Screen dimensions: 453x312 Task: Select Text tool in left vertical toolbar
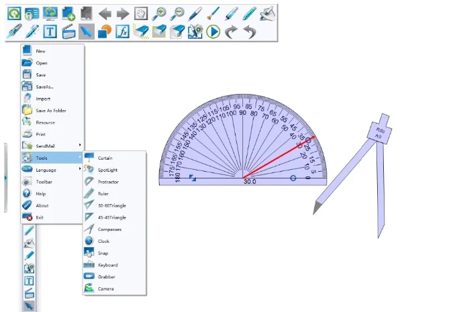(29, 280)
